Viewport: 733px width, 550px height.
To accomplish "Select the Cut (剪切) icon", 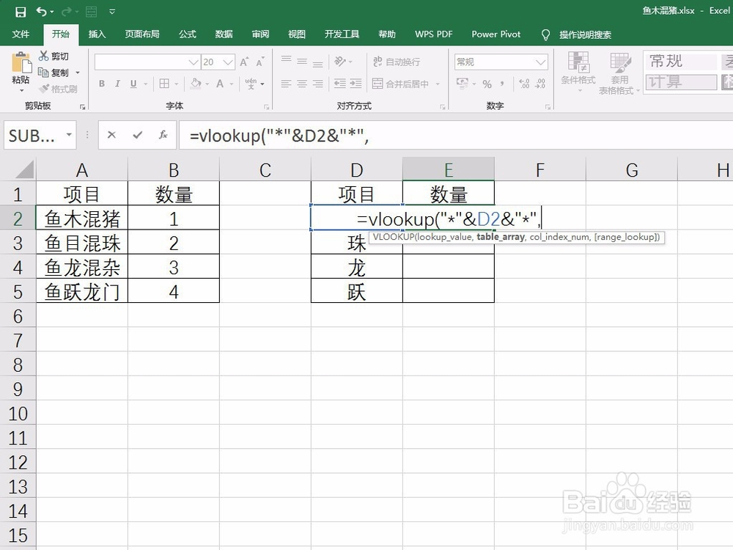I will coord(44,56).
